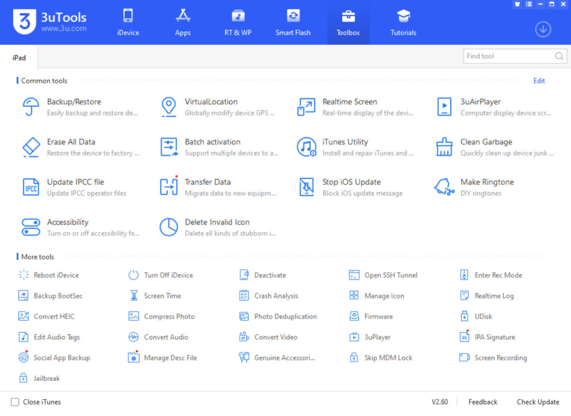Open iTunes Utility music icon
The image size is (571, 416).
pos(306,147)
